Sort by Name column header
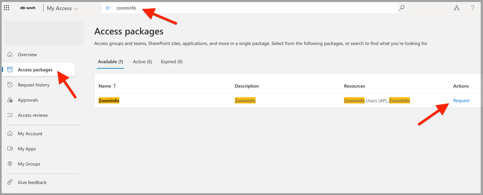 [x=105, y=86]
